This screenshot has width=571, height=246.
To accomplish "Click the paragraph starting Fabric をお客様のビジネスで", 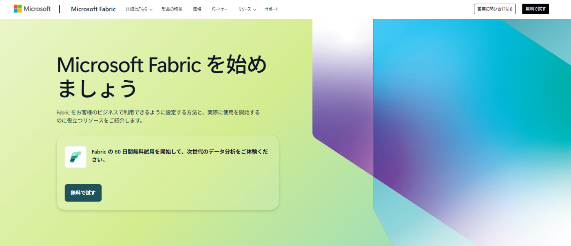I will click(158, 116).
